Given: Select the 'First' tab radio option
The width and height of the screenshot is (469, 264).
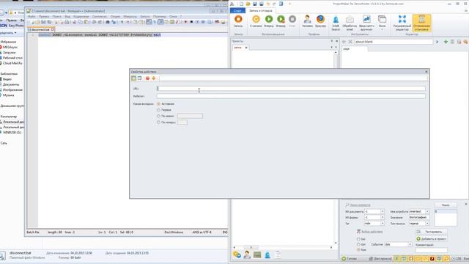Looking at the screenshot, I should click(x=158, y=110).
